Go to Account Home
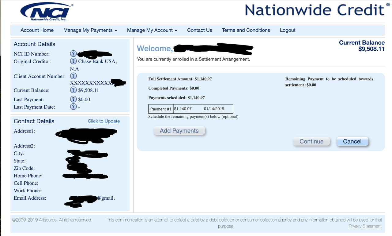The image size is (392, 236). (37, 30)
